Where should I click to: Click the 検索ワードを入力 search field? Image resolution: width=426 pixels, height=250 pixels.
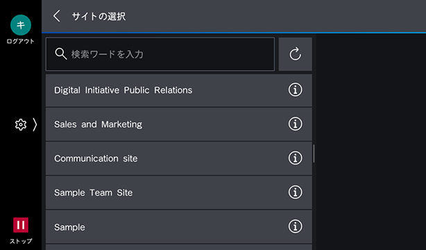click(x=160, y=54)
